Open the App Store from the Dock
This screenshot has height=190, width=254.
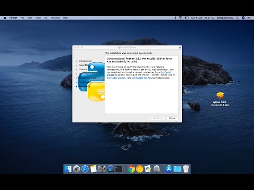169,169
